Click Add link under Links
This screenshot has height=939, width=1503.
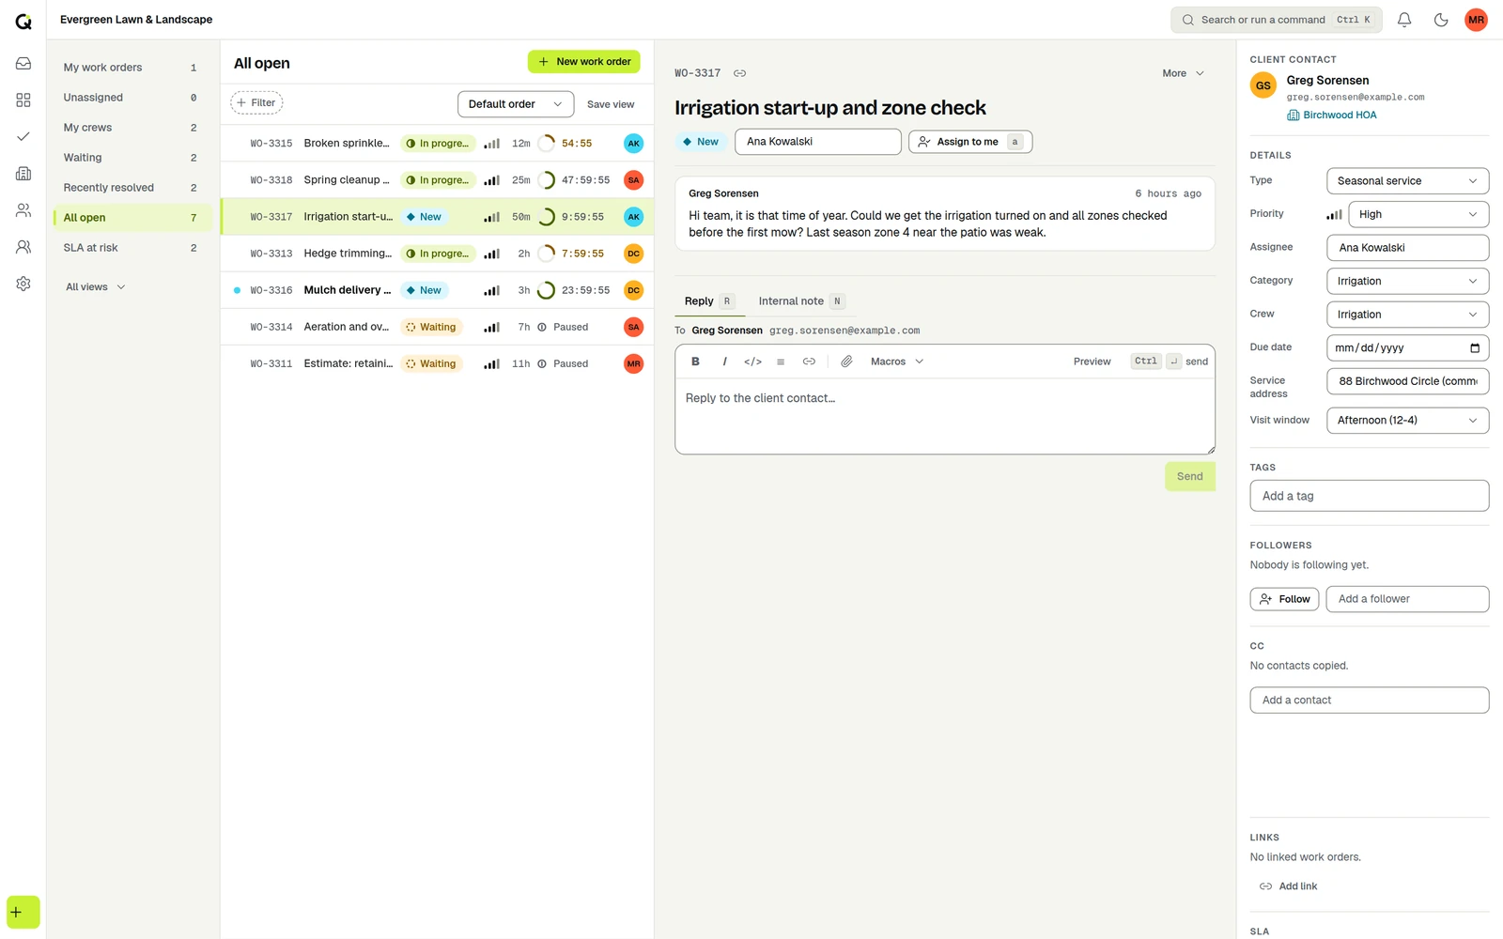click(1288, 886)
